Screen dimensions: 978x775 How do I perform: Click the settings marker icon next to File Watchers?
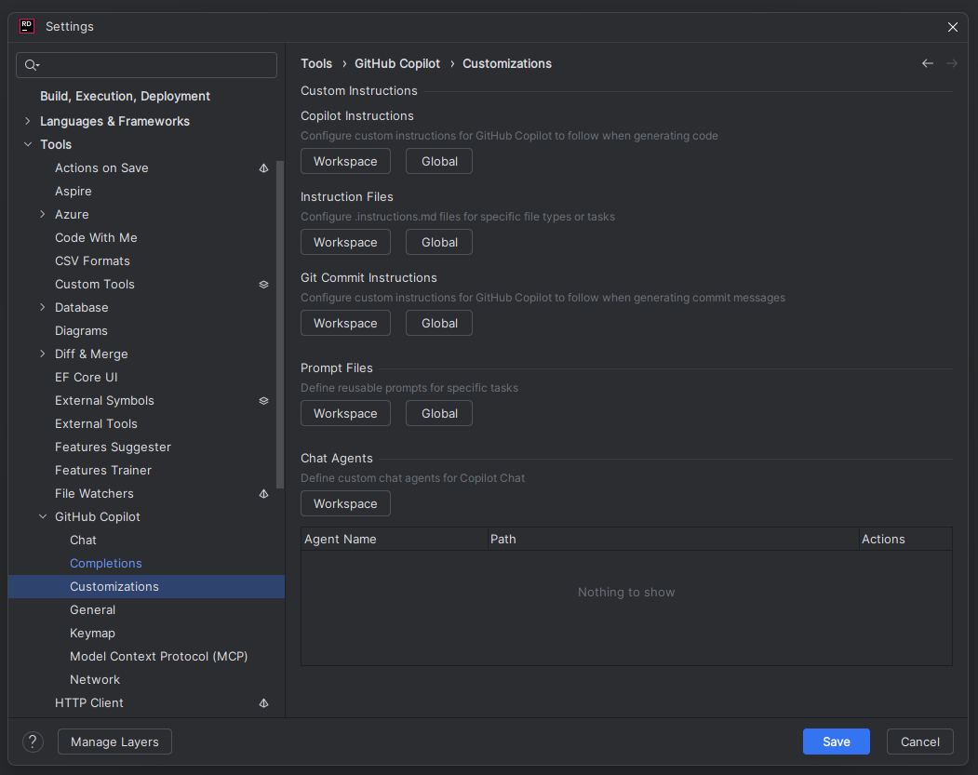click(x=263, y=493)
